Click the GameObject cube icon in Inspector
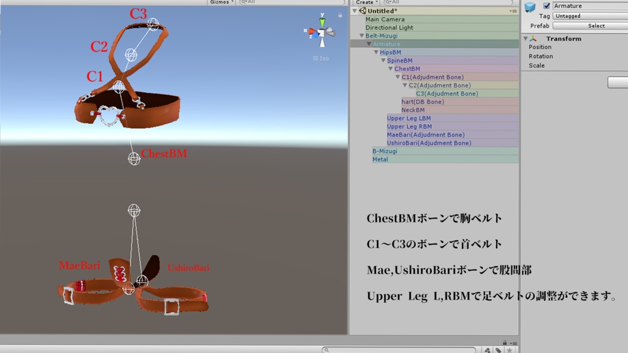Screen dimensions: 628x353 click(530, 7)
